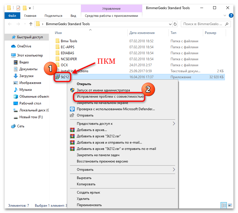Expand the lower Отправить submenu arrow

(x=174, y=170)
